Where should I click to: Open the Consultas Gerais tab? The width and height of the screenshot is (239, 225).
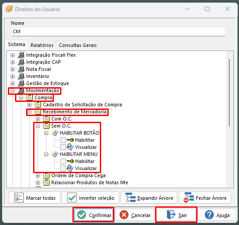click(x=78, y=45)
